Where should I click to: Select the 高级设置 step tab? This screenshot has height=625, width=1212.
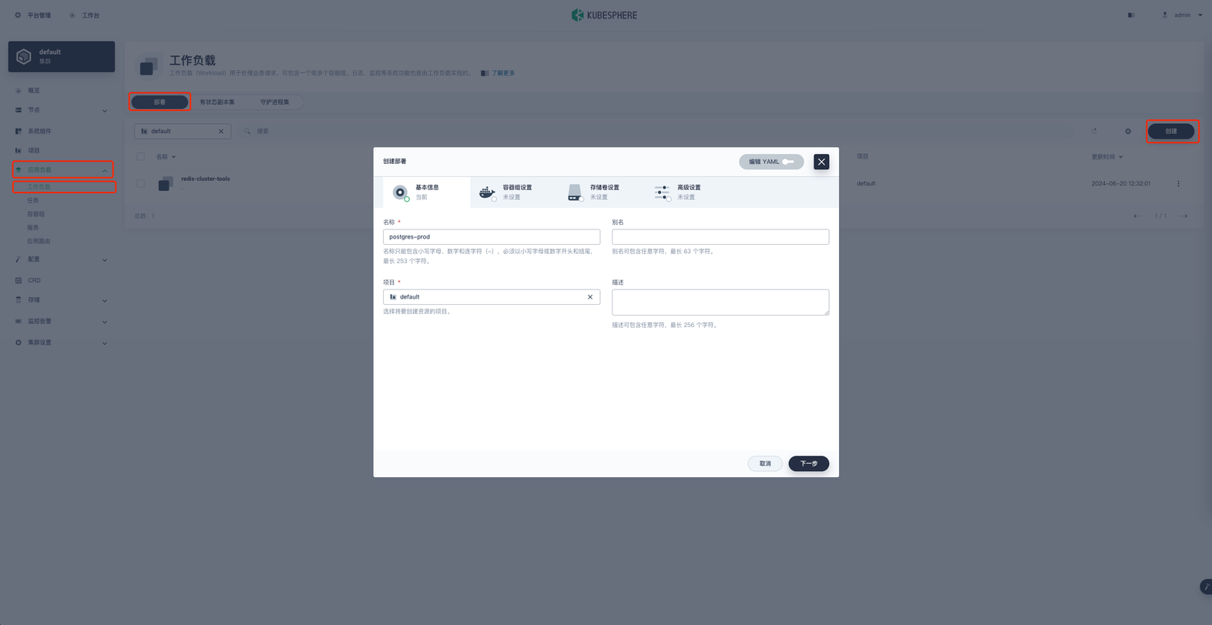pyautogui.click(x=688, y=192)
